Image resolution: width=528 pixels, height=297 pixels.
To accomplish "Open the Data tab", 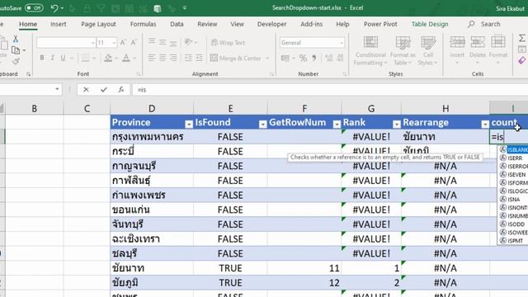I will tap(177, 24).
